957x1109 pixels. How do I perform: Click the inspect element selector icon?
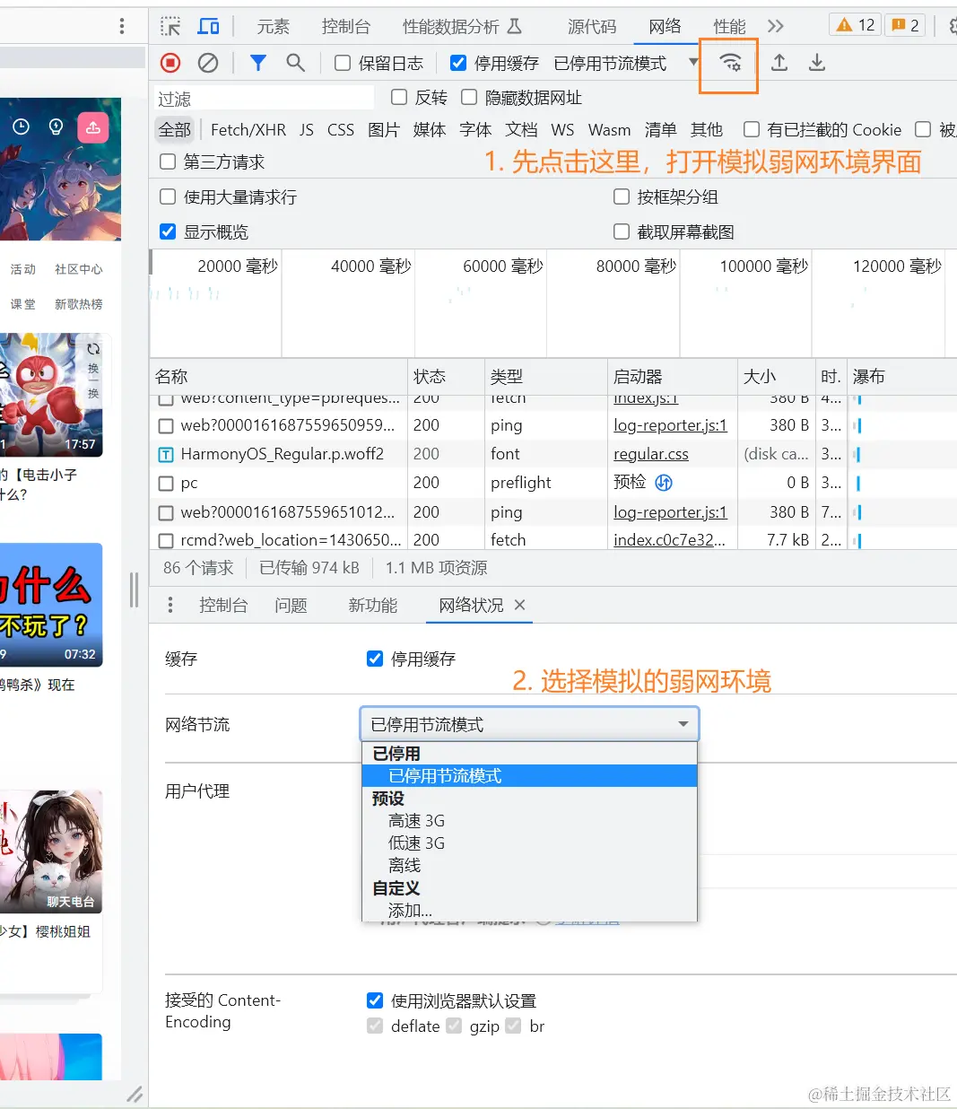tap(170, 26)
